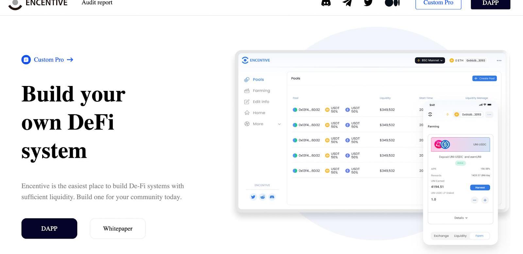
Task: Click the outlined Custom Pro header button
Action: pyautogui.click(x=438, y=3)
